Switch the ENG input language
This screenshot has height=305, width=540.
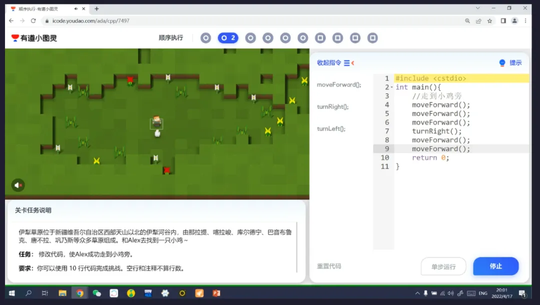pyautogui.click(x=483, y=294)
